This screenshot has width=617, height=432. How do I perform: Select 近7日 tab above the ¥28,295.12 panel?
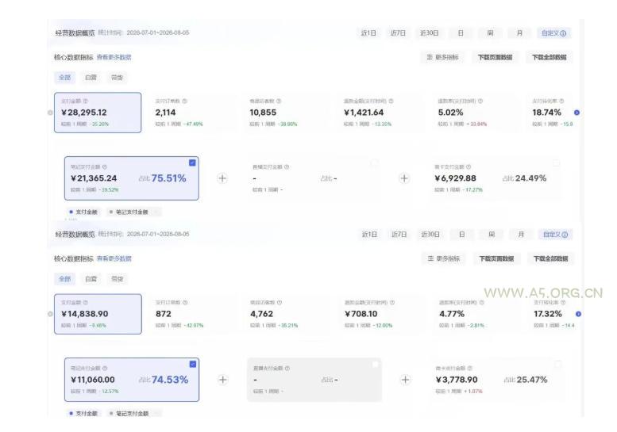click(x=398, y=33)
